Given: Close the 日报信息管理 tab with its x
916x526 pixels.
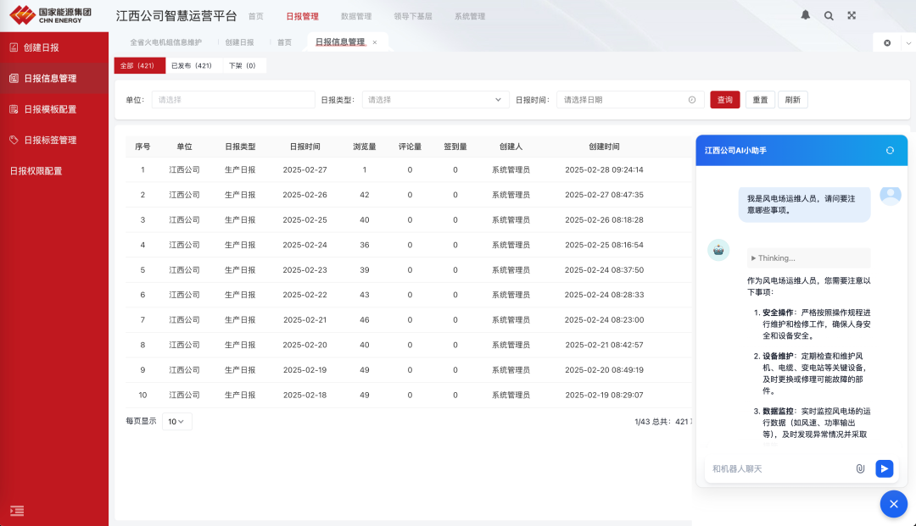Looking at the screenshot, I should coord(375,42).
